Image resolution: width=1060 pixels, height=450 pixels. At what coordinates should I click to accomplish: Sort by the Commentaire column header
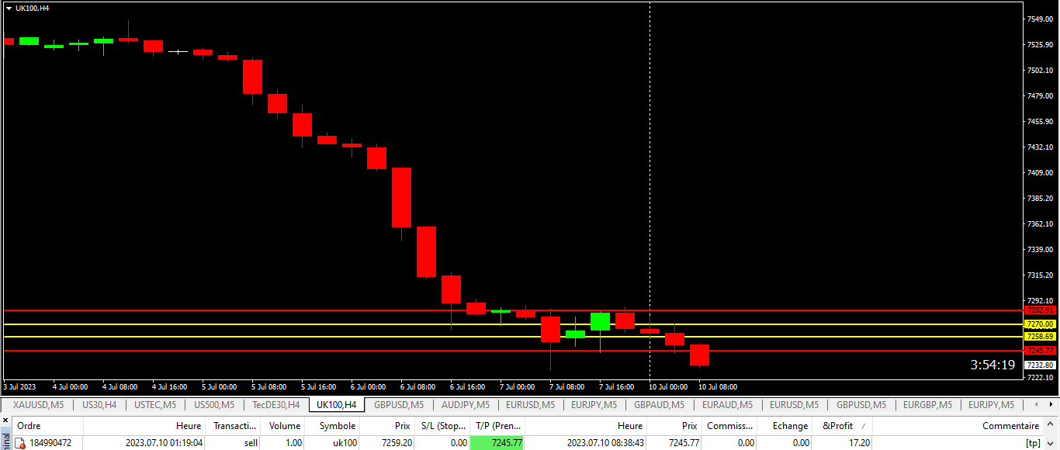(958, 426)
